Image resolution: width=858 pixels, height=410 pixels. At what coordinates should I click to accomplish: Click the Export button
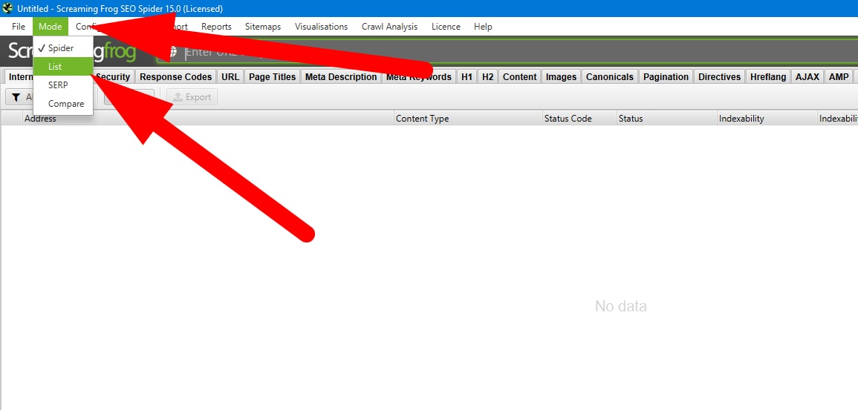pos(192,97)
